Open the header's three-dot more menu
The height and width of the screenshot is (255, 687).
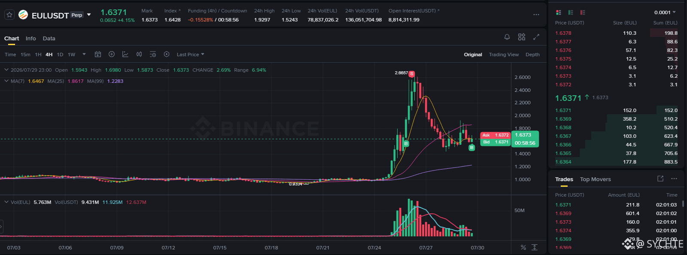pyautogui.click(x=536, y=15)
